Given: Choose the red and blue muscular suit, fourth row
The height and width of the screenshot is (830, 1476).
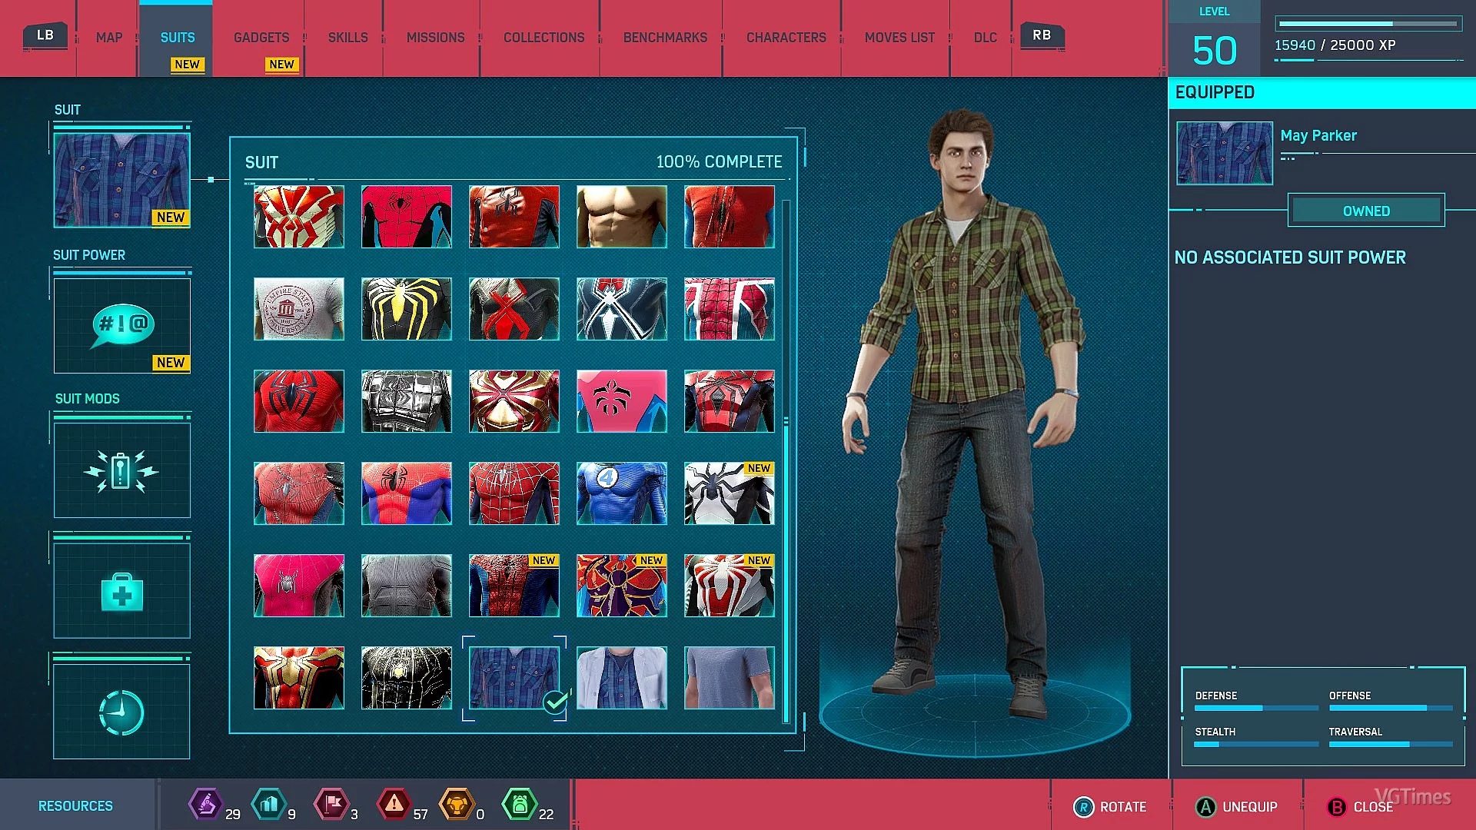Looking at the screenshot, I should pyautogui.click(x=407, y=493).
